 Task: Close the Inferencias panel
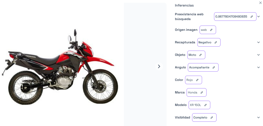coord(260,2)
